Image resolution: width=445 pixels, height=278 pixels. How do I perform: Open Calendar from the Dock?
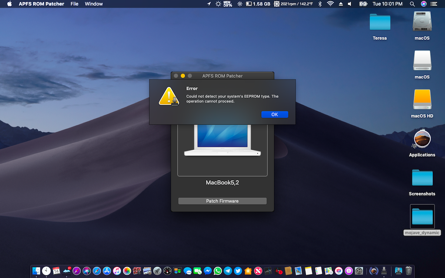click(x=56, y=271)
